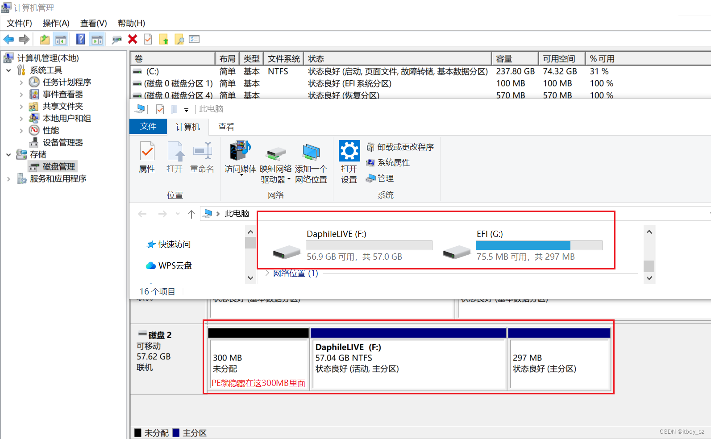Click 卸载或更改程序
The image size is (711, 439).
click(x=400, y=147)
